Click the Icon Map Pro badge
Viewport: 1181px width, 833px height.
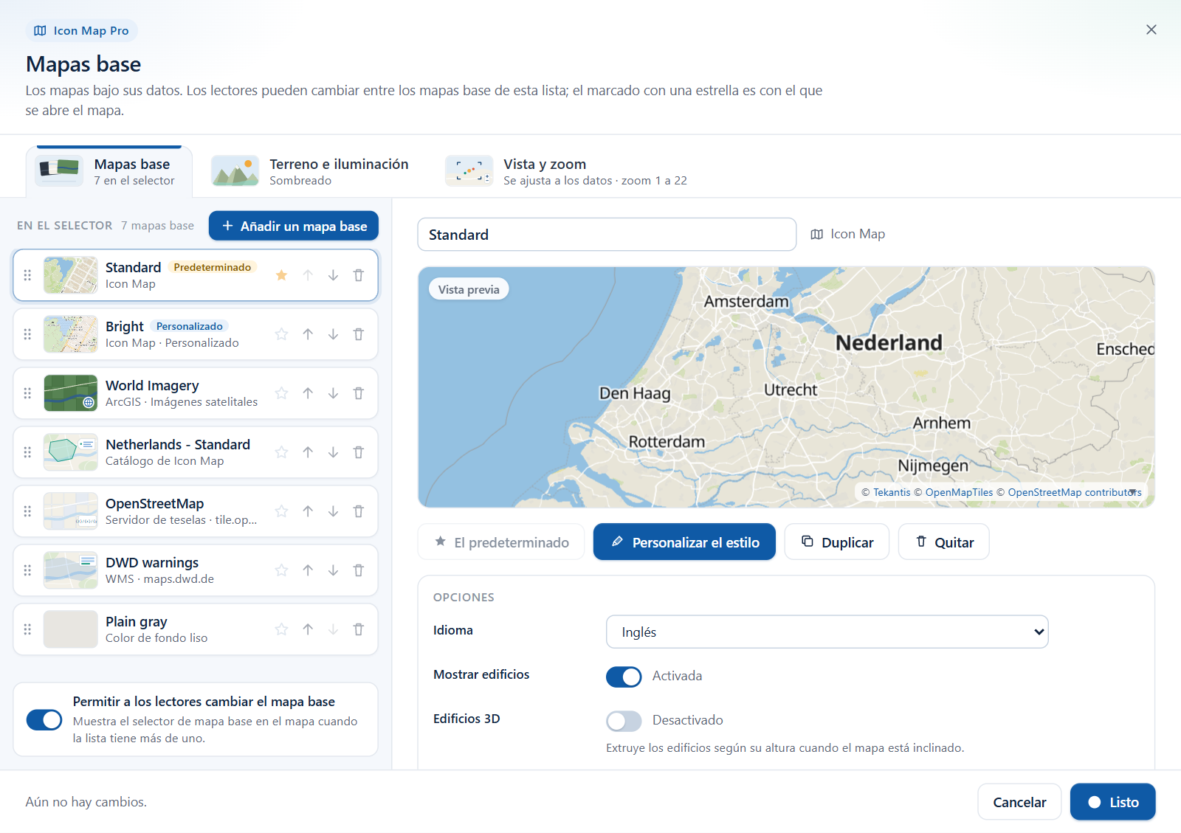pos(82,30)
